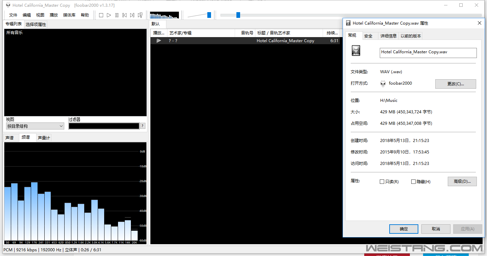This screenshot has width=487, height=256.
Task: Go to previous track with toolbar icon
Action: [x=124, y=15]
